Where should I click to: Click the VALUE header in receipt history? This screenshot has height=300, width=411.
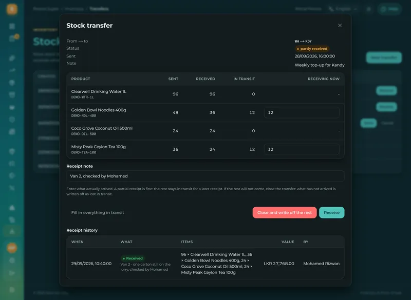tap(288, 242)
